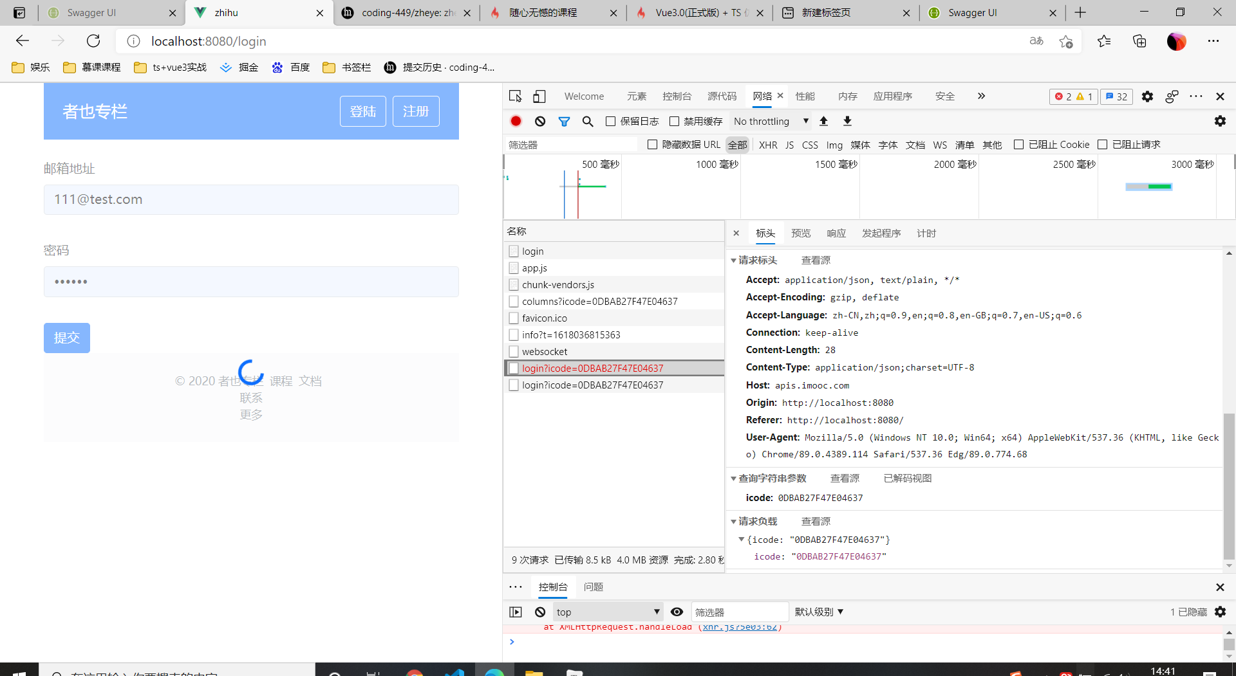Toggle the device emulation icon
The width and height of the screenshot is (1236, 676).
tap(539, 96)
